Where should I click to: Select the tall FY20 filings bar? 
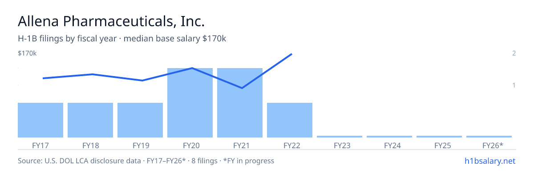pyautogui.click(x=190, y=103)
